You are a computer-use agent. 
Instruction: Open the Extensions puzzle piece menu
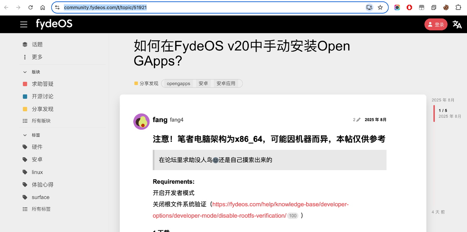(x=458, y=7)
